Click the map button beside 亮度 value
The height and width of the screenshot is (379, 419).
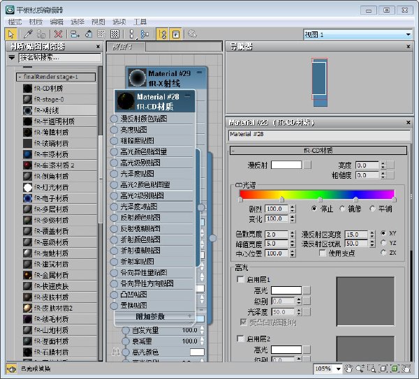click(390, 165)
